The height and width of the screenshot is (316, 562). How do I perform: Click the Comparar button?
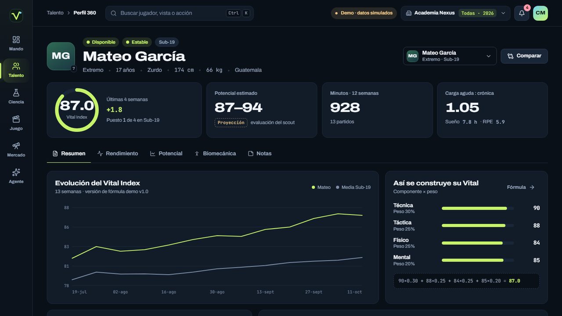point(524,56)
